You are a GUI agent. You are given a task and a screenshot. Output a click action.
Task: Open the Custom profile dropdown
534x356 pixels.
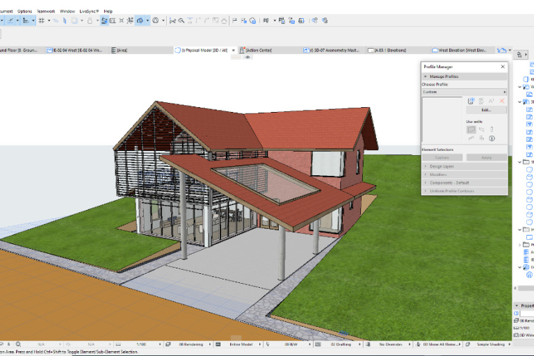pyautogui.click(x=464, y=92)
